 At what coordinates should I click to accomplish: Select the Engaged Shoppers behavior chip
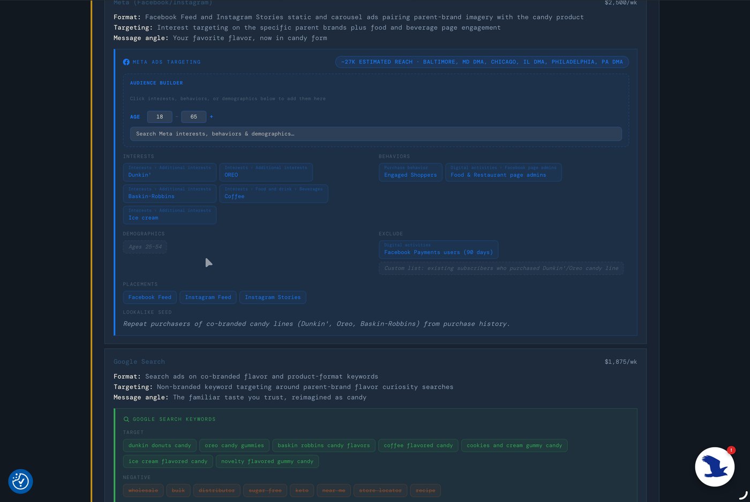(x=410, y=172)
